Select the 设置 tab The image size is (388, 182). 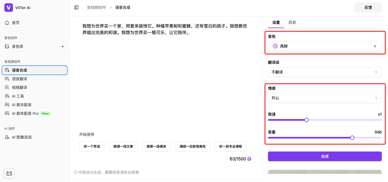pos(276,23)
